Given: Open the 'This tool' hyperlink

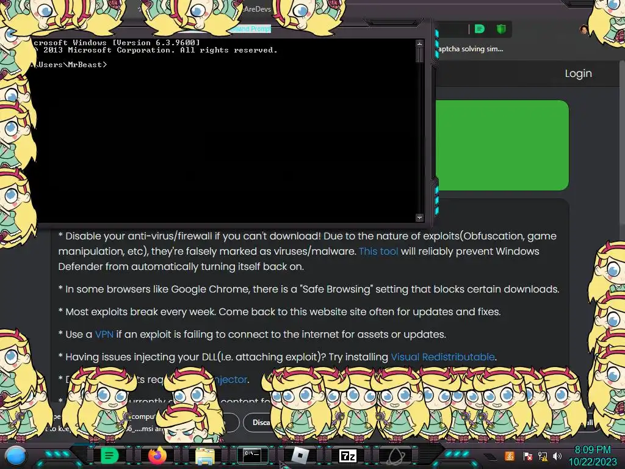Looking at the screenshot, I should 378,251.
